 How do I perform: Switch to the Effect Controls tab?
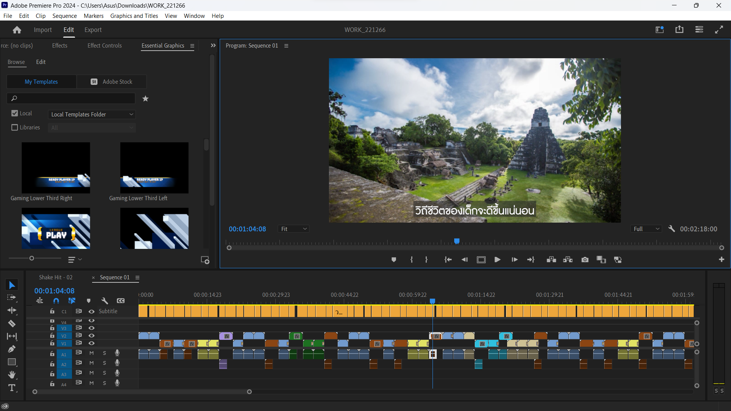[x=104, y=45]
